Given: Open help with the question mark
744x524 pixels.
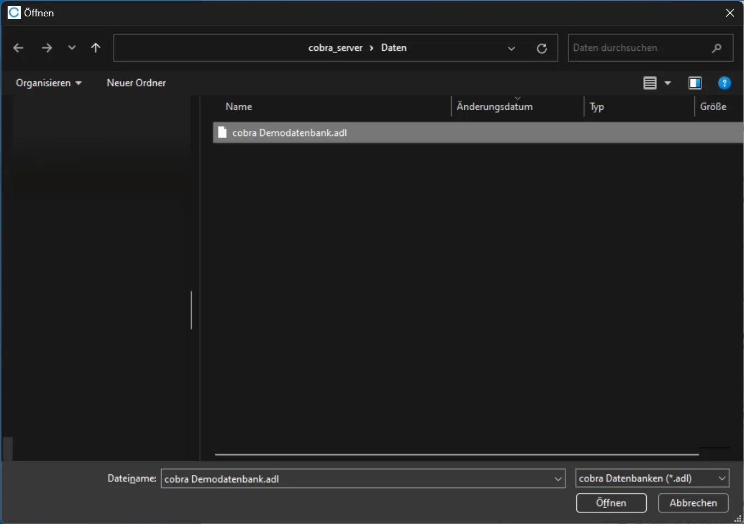Looking at the screenshot, I should click(724, 83).
